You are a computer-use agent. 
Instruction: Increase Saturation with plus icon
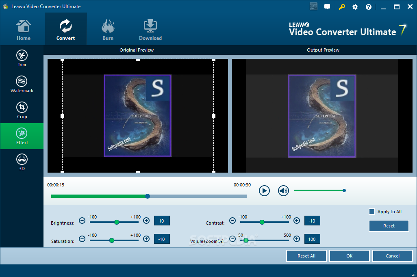[x=146, y=239]
